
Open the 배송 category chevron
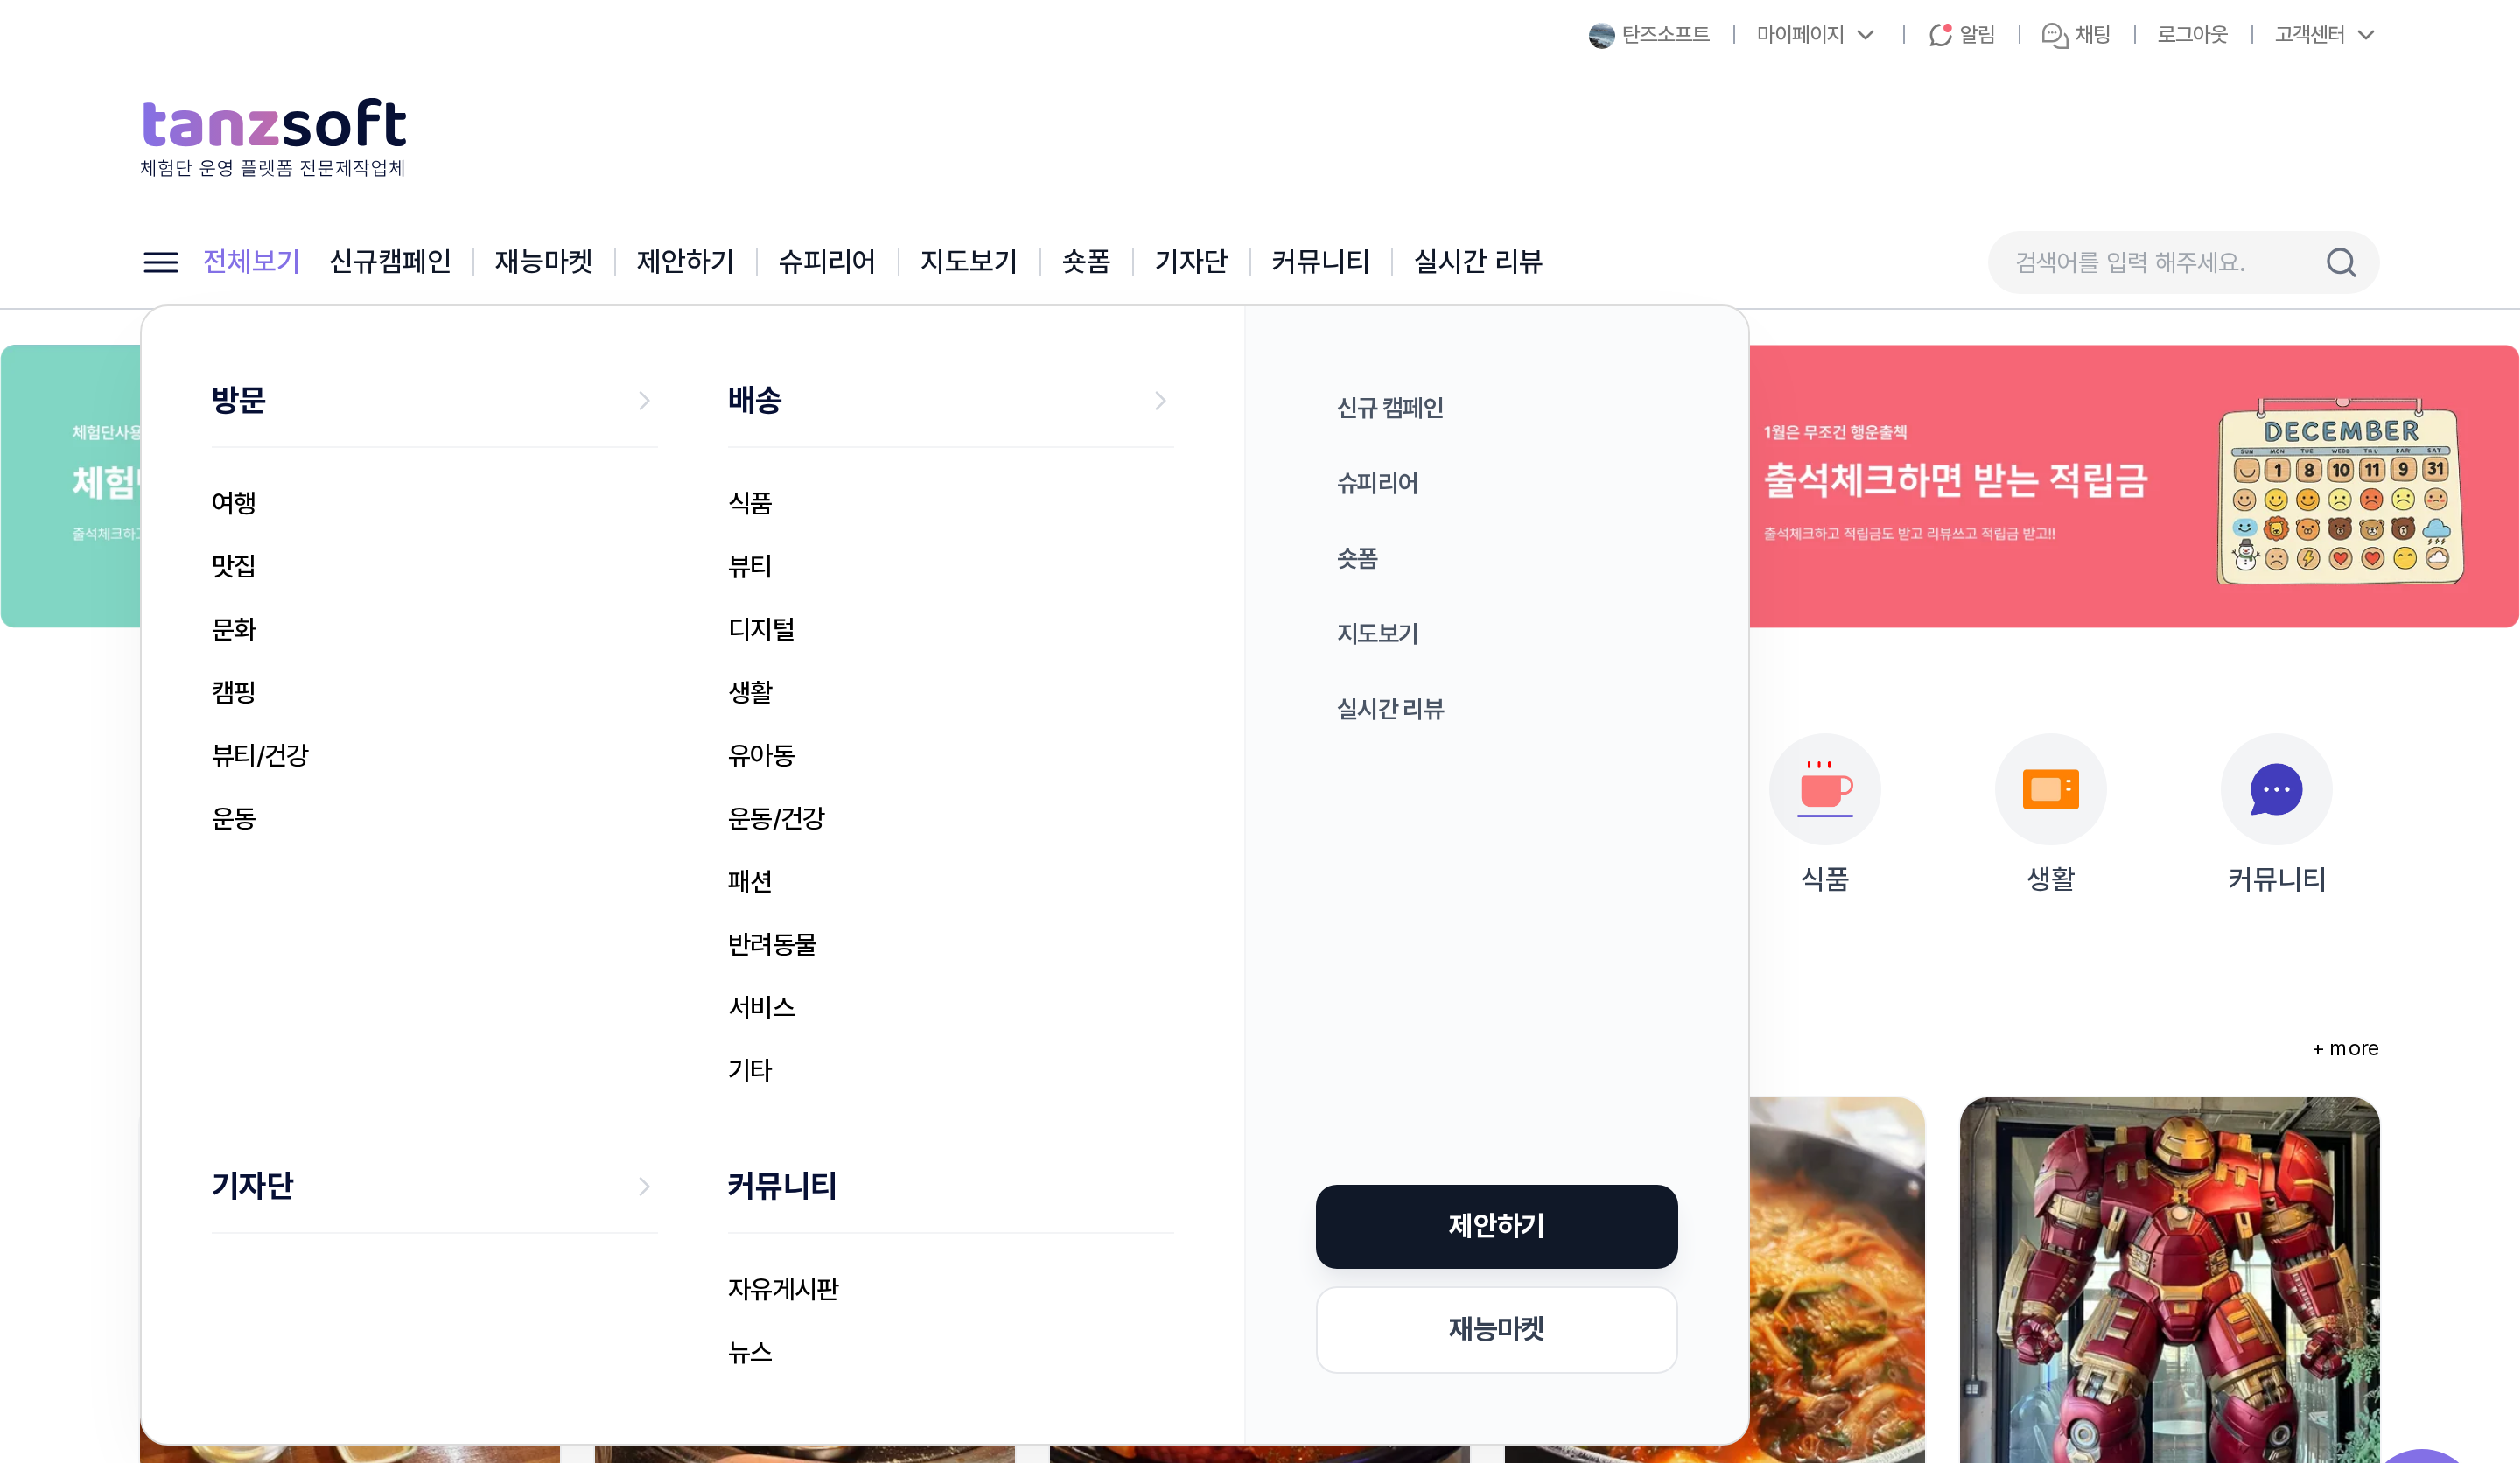pyautogui.click(x=1160, y=401)
